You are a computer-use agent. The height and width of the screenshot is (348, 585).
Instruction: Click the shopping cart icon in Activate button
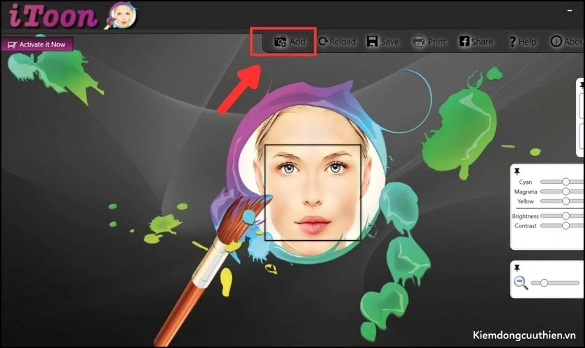point(13,45)
